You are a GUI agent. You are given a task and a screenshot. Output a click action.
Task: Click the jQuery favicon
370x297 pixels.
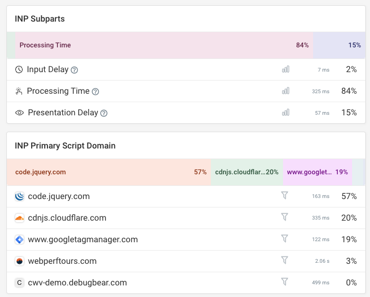(20, 196)
